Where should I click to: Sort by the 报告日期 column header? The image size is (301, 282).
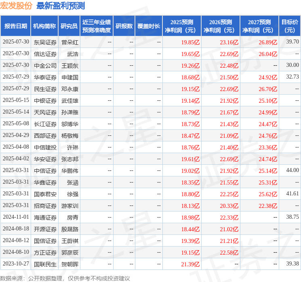click(x=16, y=26)
